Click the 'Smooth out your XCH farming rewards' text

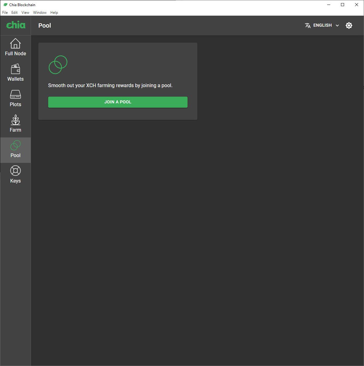pyautogui.click(x=110, y=85)
